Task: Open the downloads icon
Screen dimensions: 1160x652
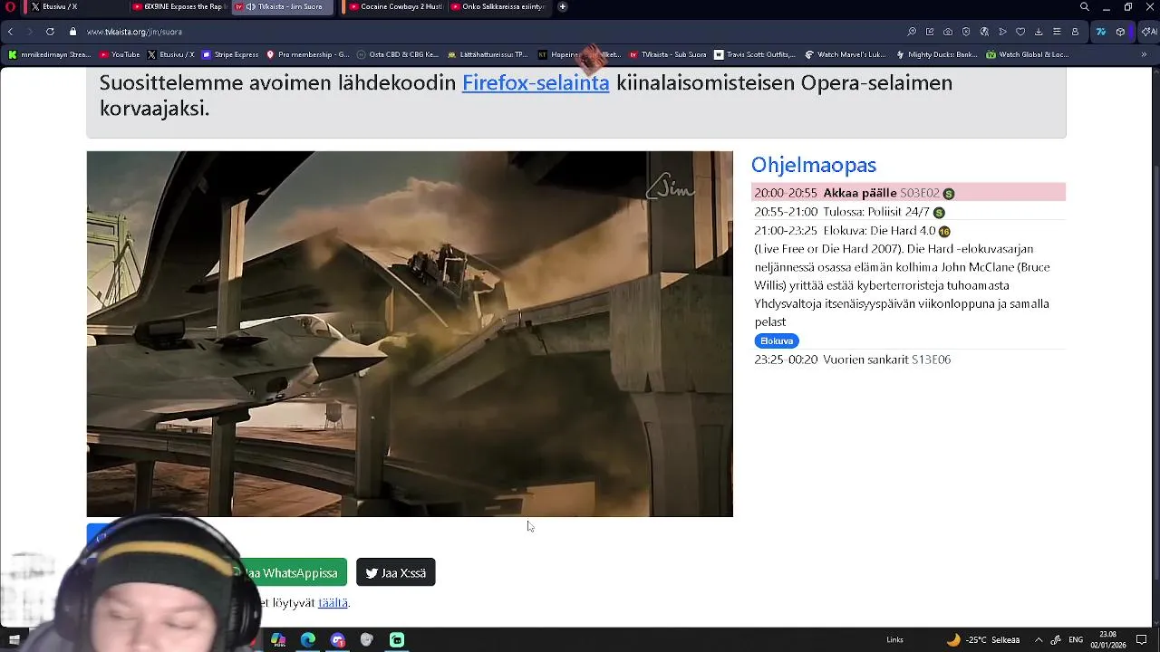Action: tap(1039, 32)
